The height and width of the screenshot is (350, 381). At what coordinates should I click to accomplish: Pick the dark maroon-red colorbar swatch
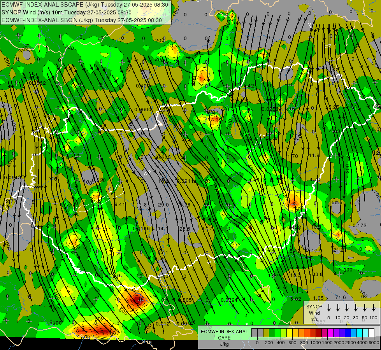(x=319, y=333)
